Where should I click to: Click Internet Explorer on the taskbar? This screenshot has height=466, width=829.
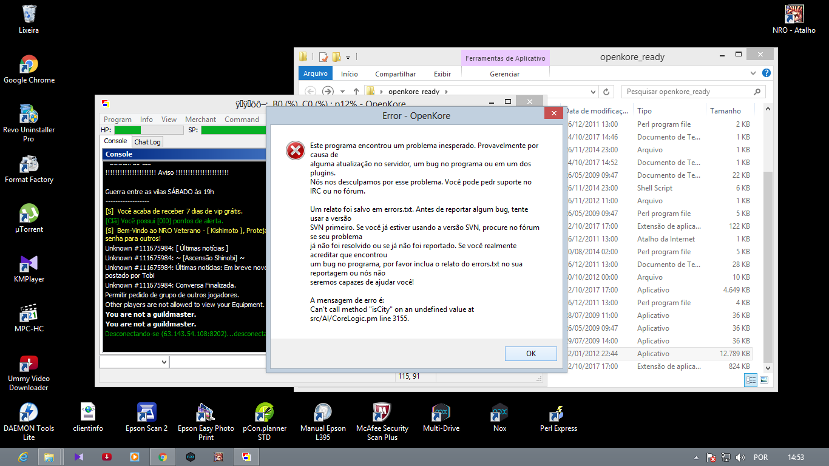(23, 457)
